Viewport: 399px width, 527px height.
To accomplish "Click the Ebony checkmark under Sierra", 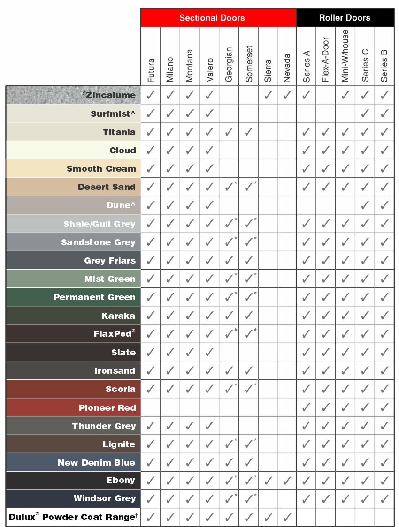I will (x=268, y=481).
